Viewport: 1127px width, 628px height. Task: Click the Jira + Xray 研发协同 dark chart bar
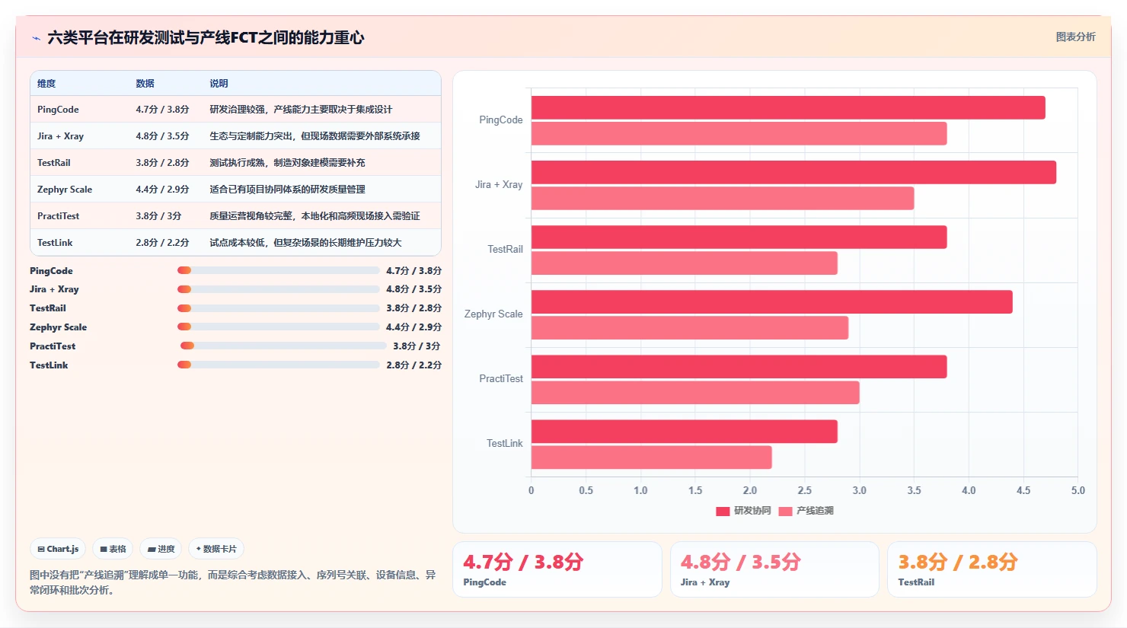793,172
